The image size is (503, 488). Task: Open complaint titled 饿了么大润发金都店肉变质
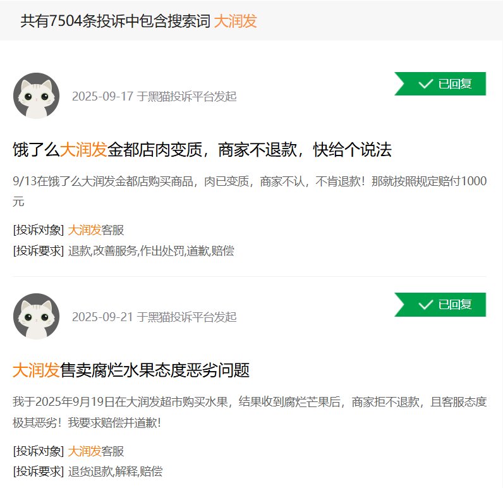(x=202, y=150)
